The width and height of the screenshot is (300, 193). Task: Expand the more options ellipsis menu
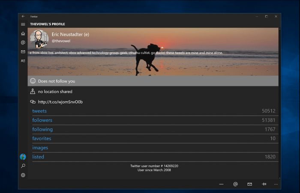(276, 184)
